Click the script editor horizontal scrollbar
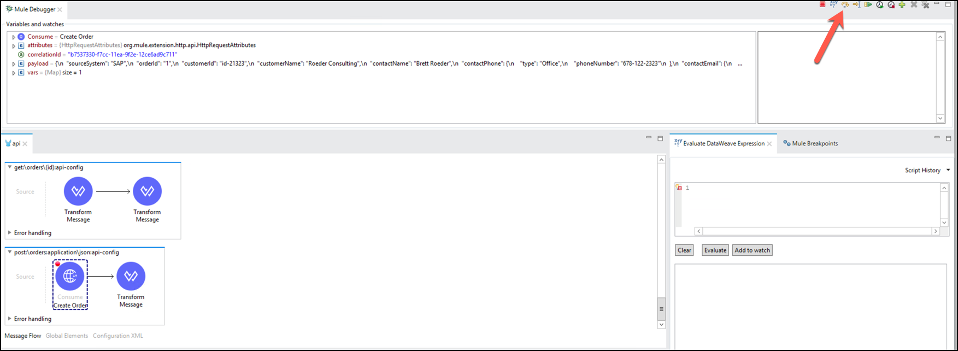This screenshot has width=958, height=351. click(x=817, y=231)
